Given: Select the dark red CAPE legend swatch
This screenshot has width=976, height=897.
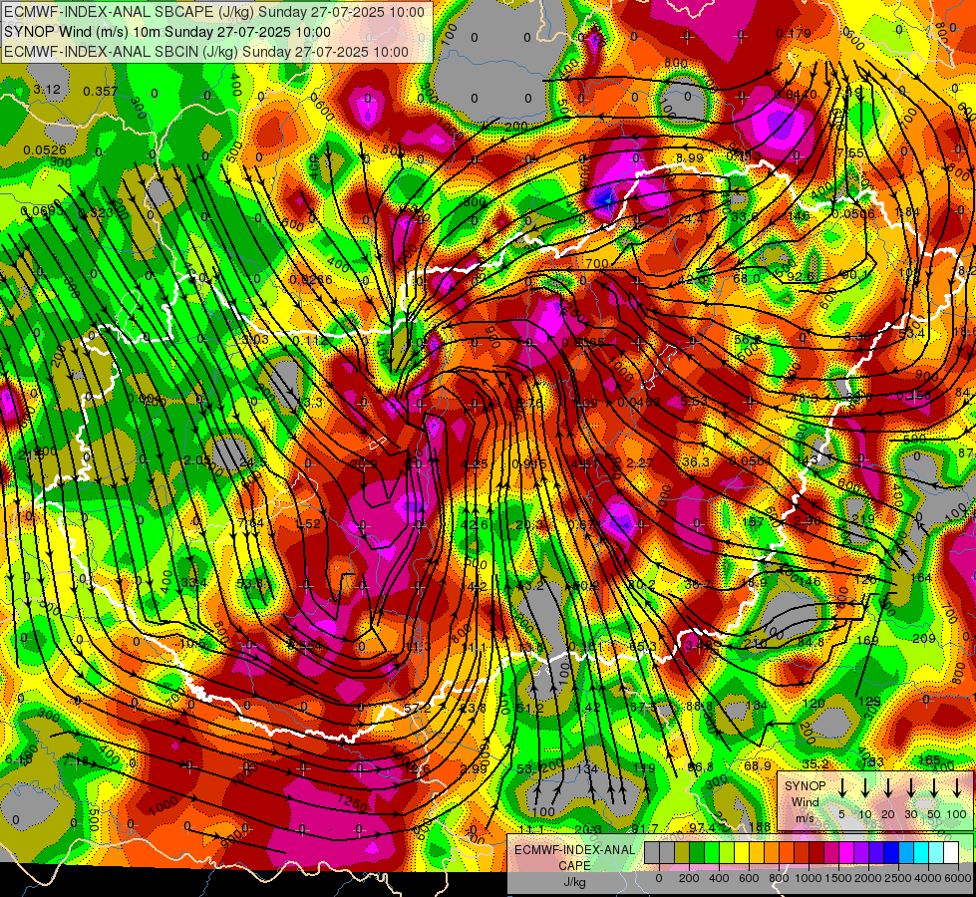Looking at the screenshot, I should tap(816, 853).
